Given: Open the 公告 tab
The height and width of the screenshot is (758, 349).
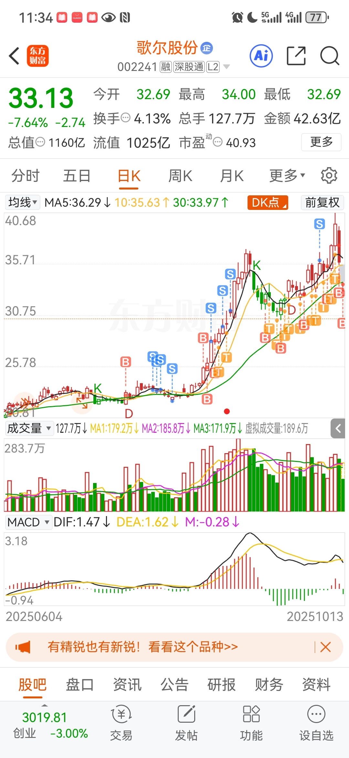Looking at the screenshot, I should pos(174,685).
